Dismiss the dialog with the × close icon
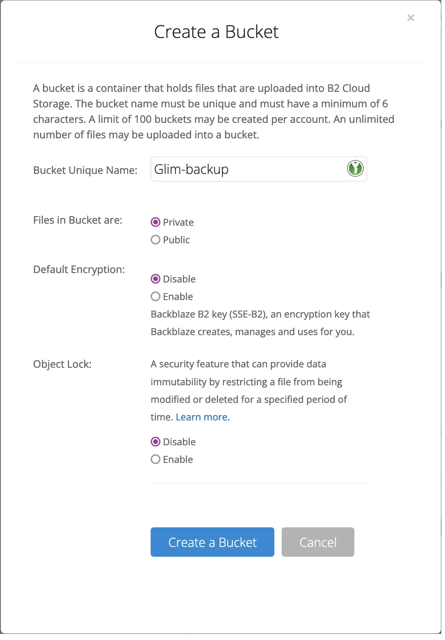445x640 pixels. 410,18
